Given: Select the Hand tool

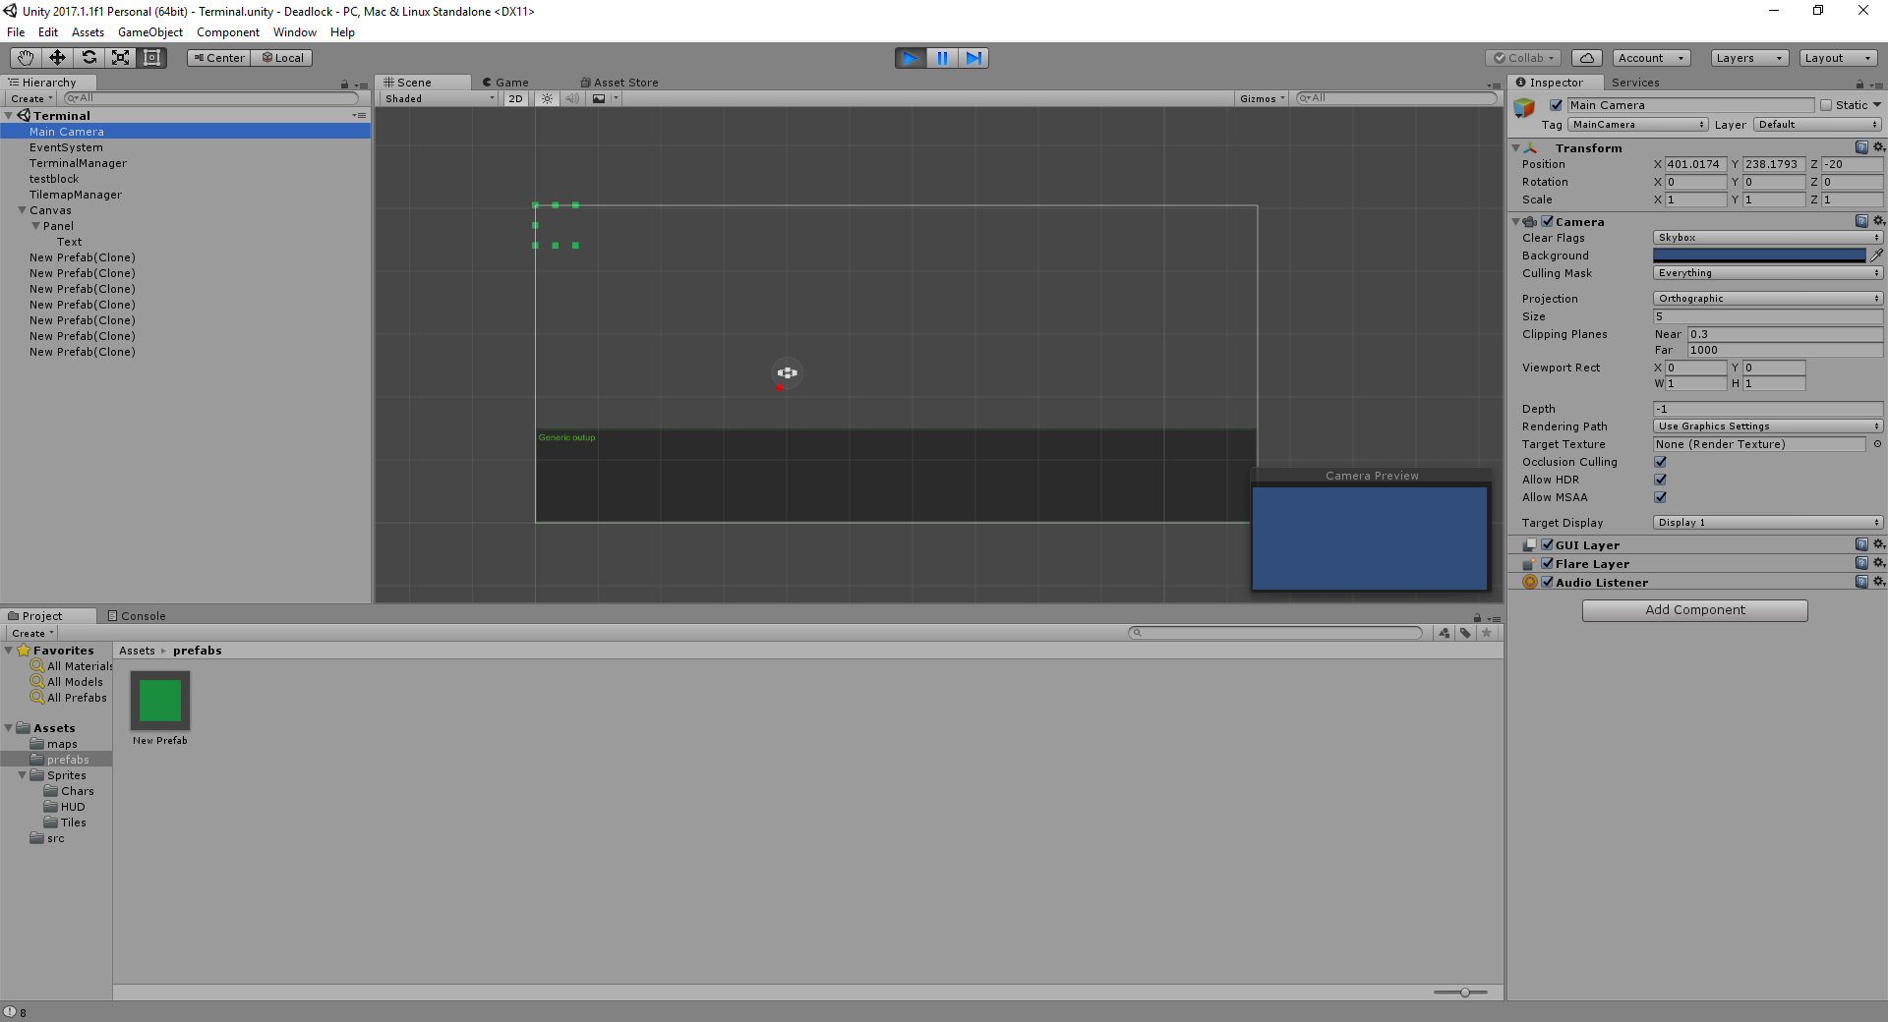Looking at the screenshot, I should pyautogui.click(x=24, y=58).
